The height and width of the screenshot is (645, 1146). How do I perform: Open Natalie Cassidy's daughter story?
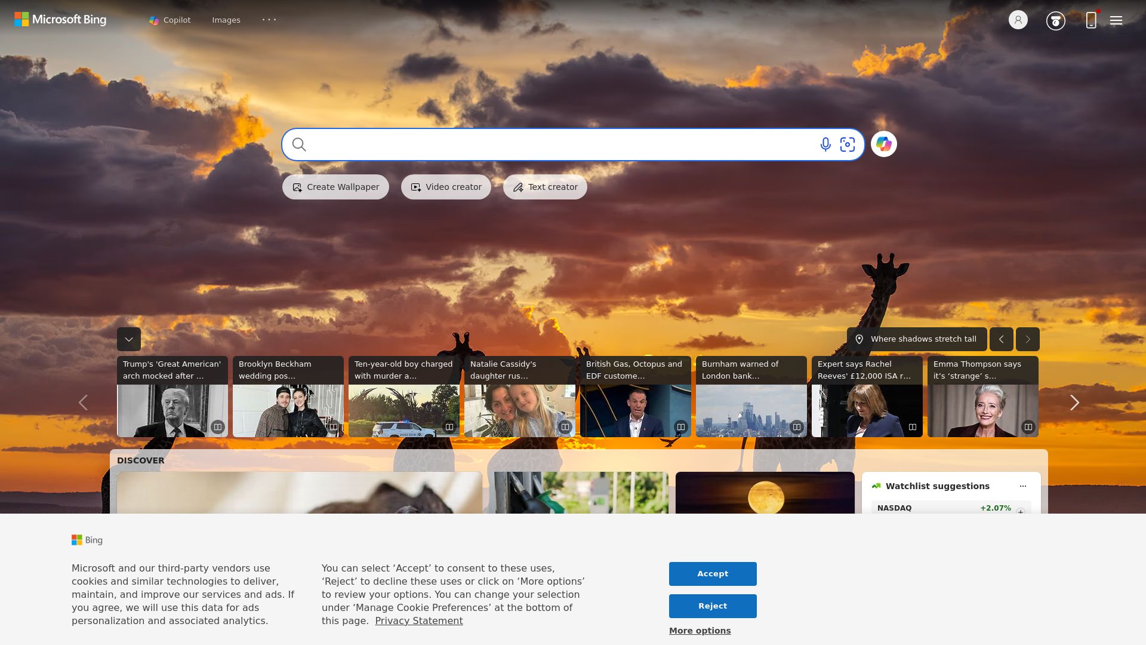coord(520,397)
